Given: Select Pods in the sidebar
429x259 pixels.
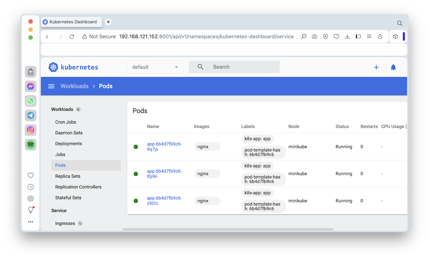Looking at the screenshot, I should coord(86,165).
